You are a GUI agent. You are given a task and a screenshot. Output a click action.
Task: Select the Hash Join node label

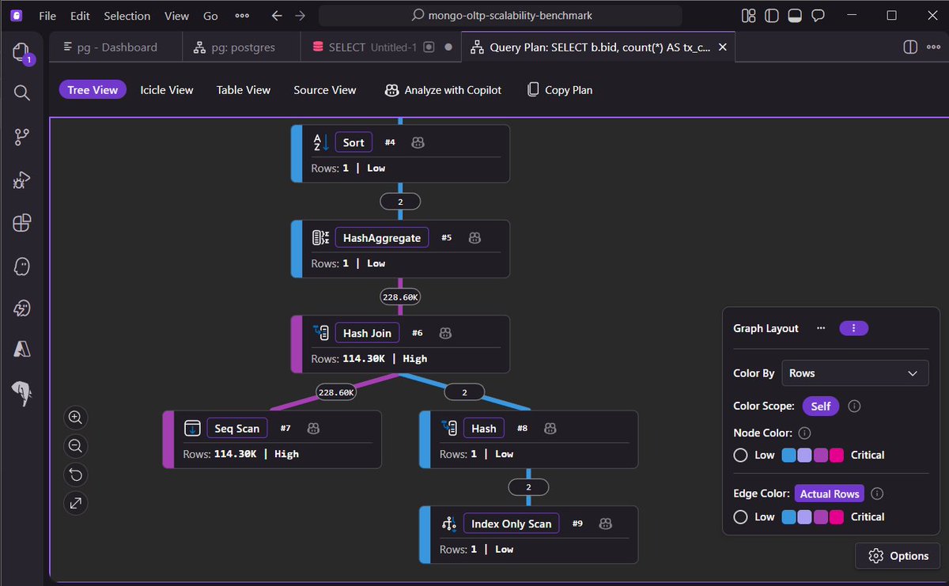[x=367, y=333]
